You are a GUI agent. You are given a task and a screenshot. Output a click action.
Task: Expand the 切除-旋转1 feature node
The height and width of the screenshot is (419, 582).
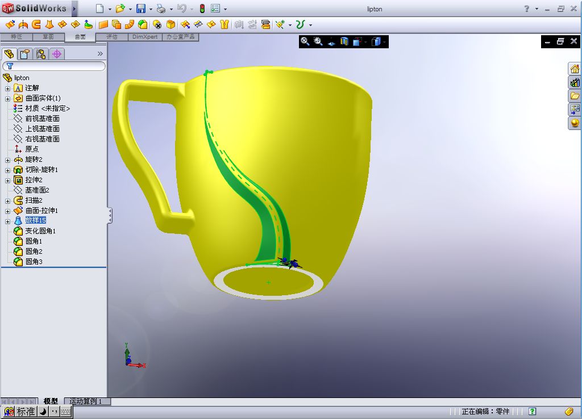pyautogui.click(x=7, y=170)
